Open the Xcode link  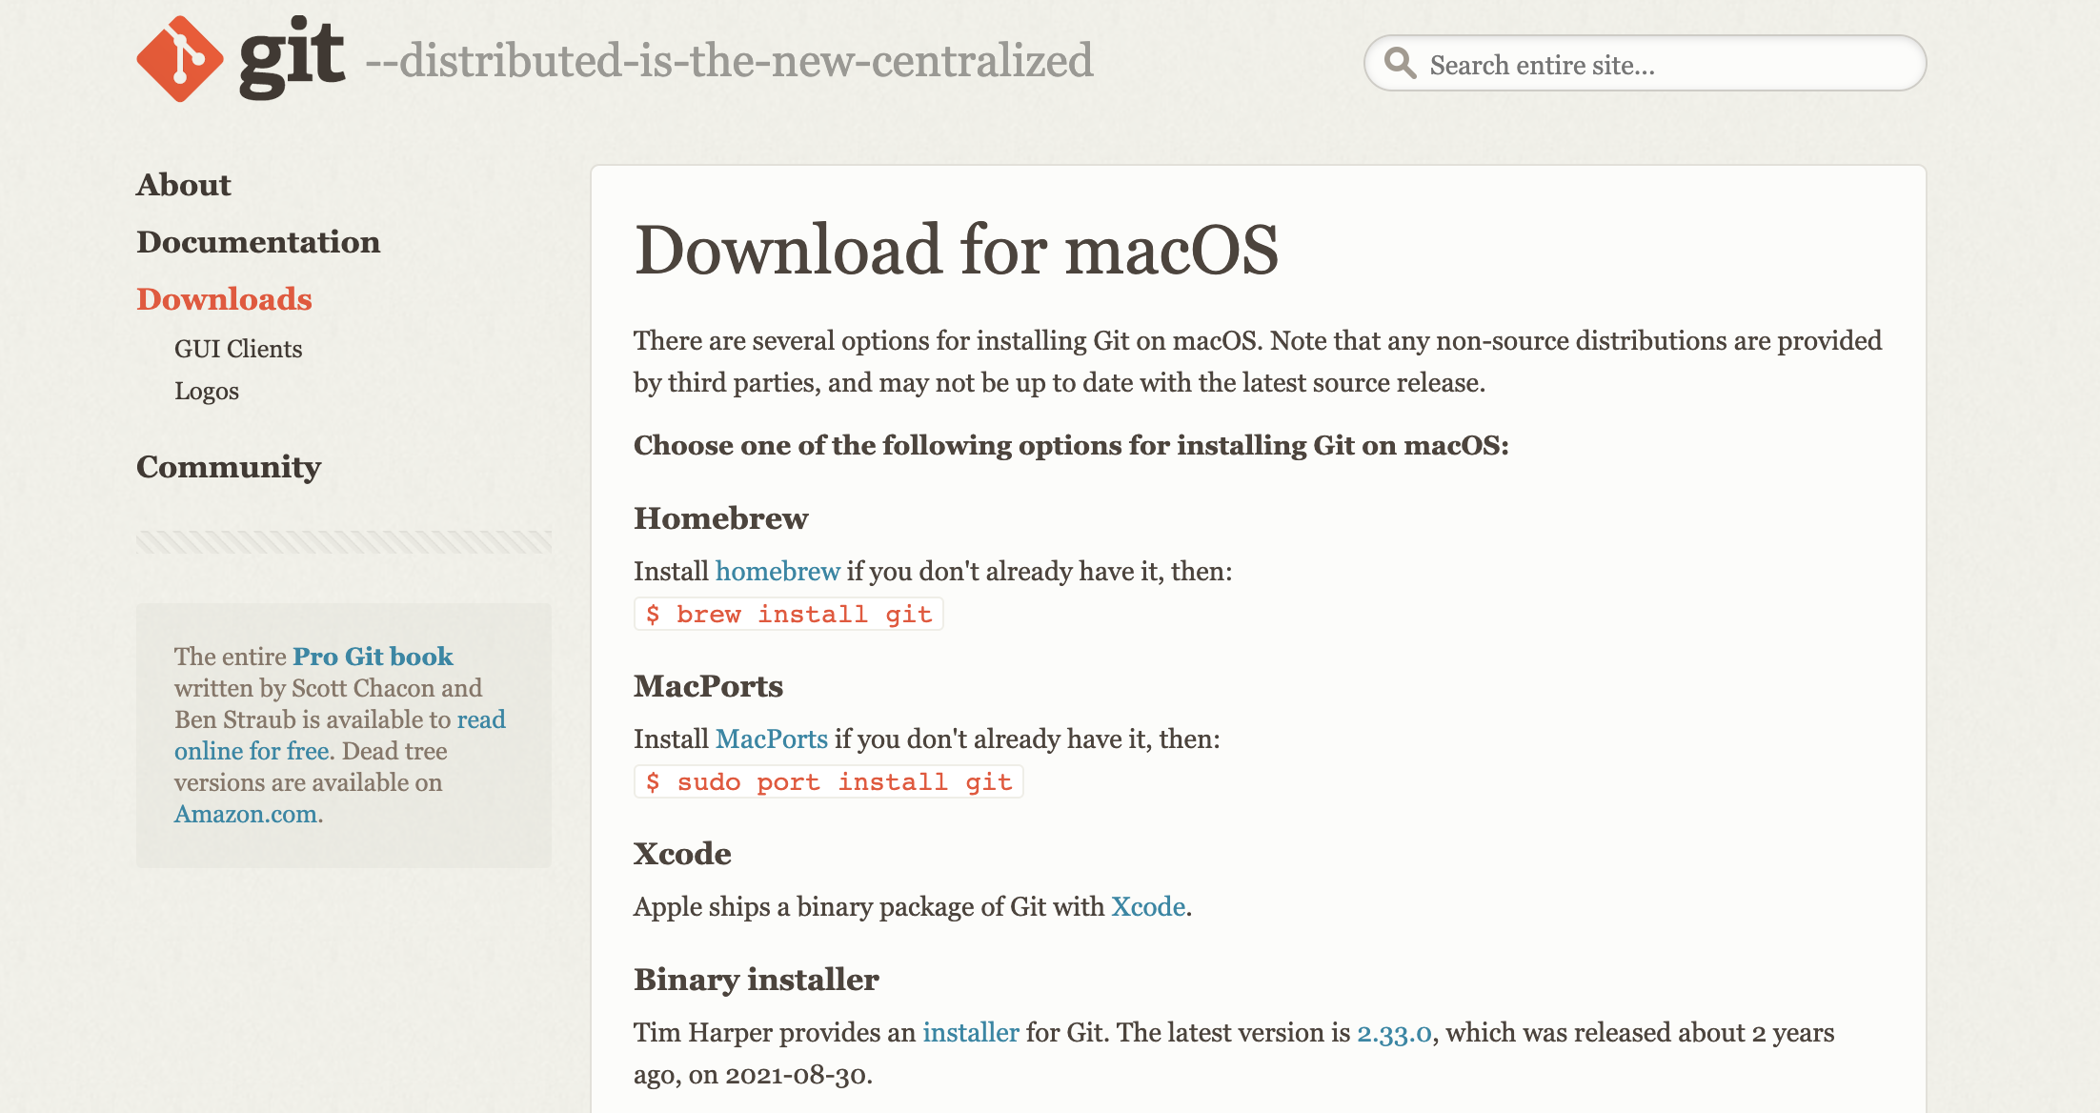point(1148,906)
